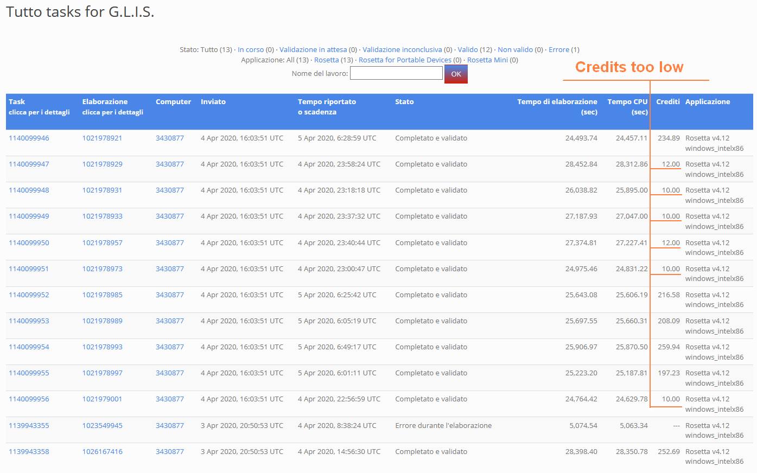Viewport: 757px width, 473px height.
Task: Click the Tempo CPU column header
Action: click(x=627, y=106)
